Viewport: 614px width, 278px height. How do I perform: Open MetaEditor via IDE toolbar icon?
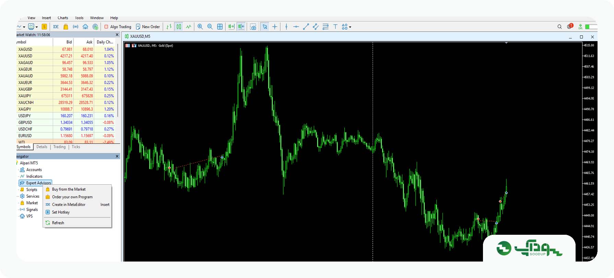pyautogui.click(x=56, y=27)
